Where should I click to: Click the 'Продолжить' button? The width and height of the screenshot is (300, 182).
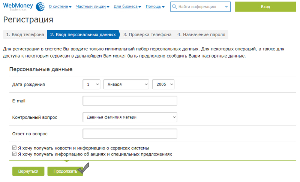(x=65, y=171)
